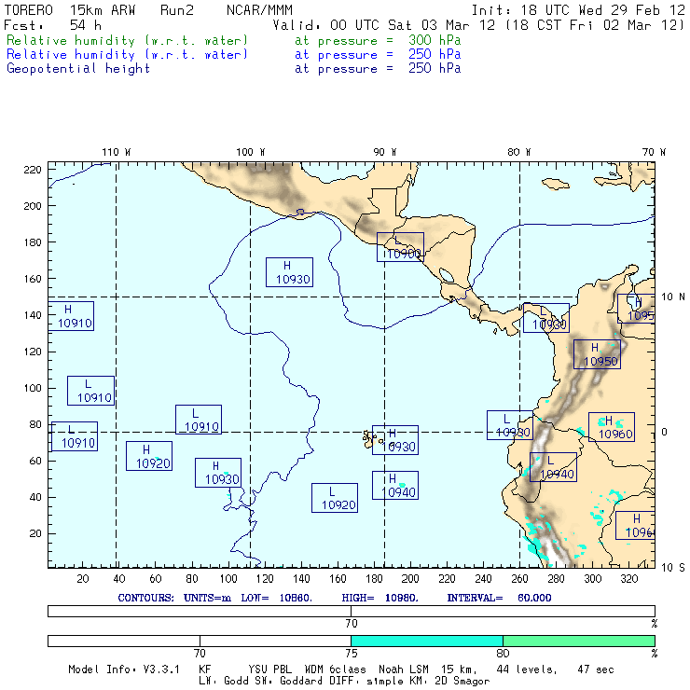690x690 pixels.
Task: Click the 'L 10920' height box
Action: [335, 498]
